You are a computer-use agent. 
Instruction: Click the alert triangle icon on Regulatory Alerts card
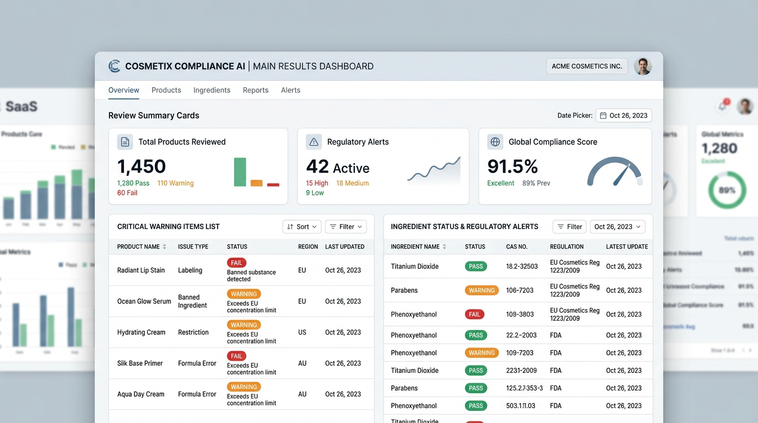click(314, 142)
